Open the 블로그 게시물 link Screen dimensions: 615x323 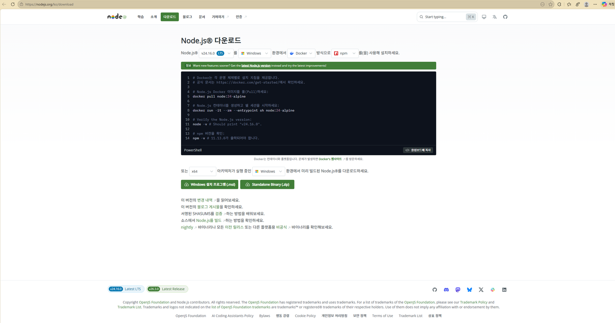coord(208,207)
